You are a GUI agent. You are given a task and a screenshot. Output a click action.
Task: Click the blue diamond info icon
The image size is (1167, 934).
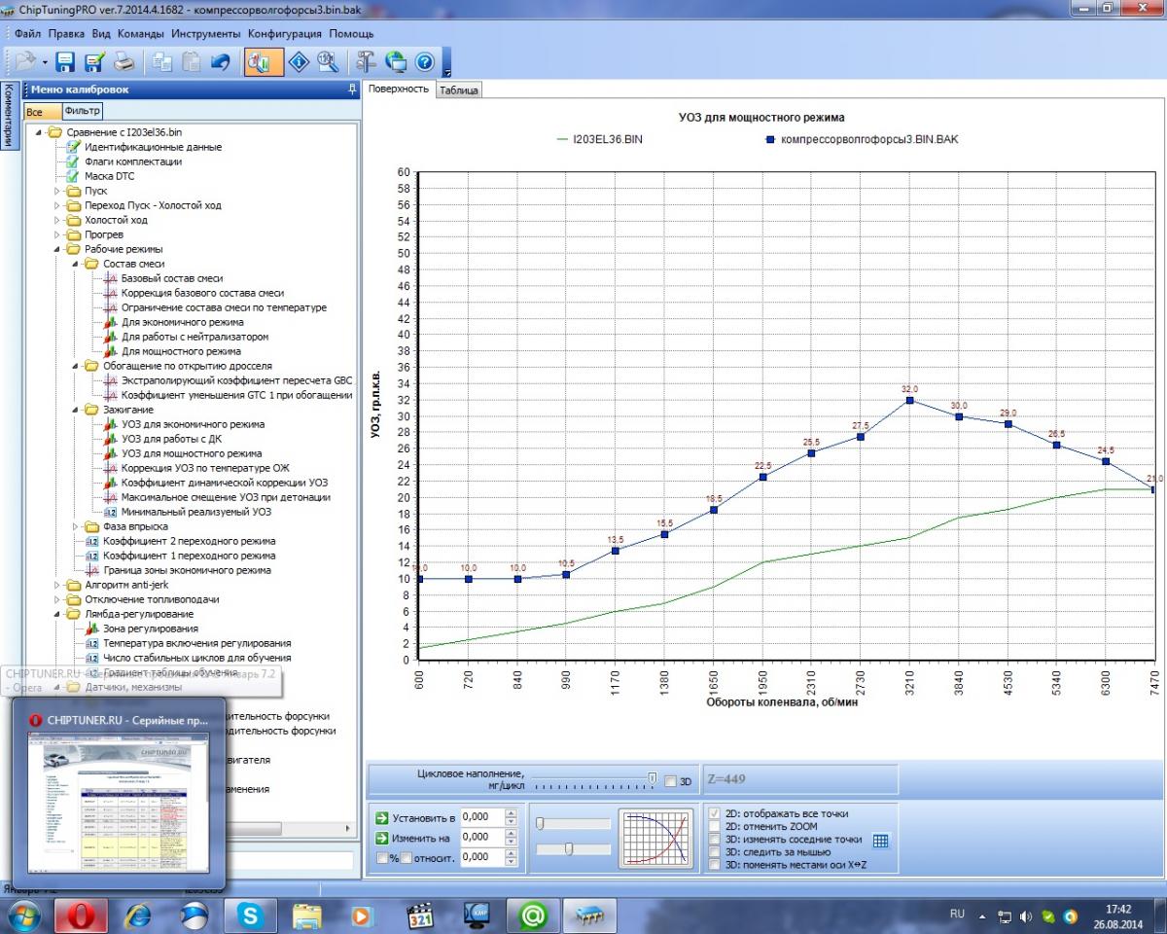click(299, 62)
